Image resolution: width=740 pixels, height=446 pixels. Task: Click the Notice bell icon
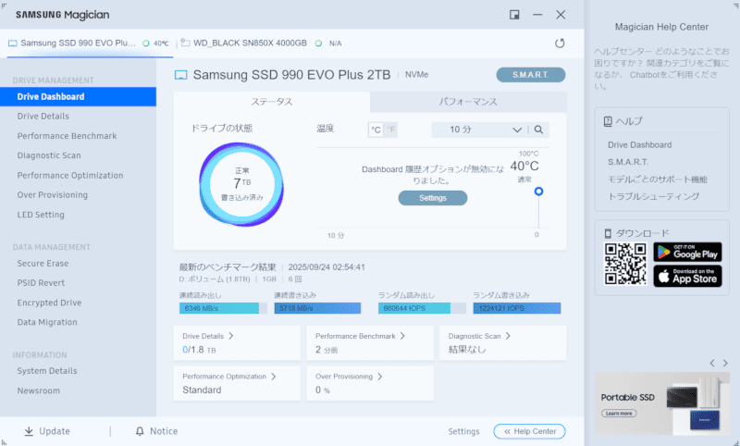(x=140, y=431)
